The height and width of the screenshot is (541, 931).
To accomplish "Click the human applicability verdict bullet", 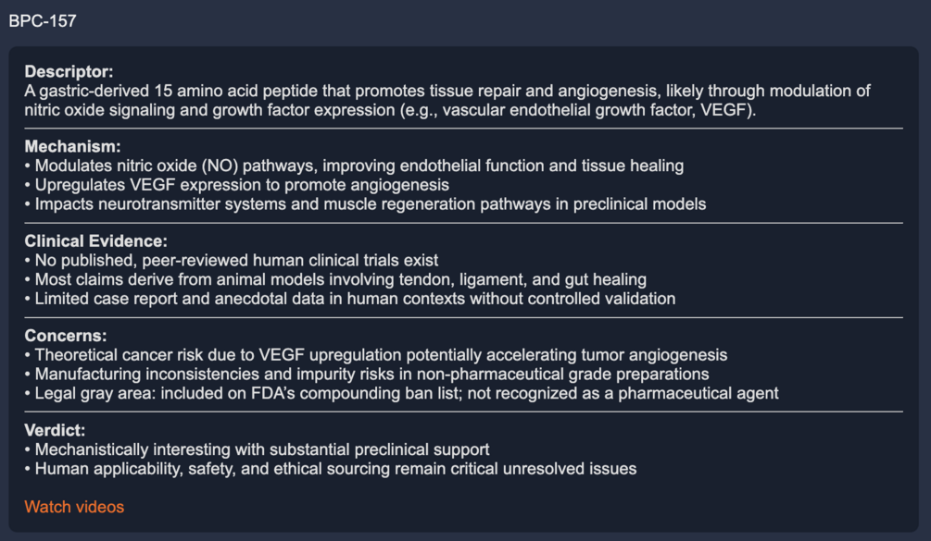I will point(335,469).
